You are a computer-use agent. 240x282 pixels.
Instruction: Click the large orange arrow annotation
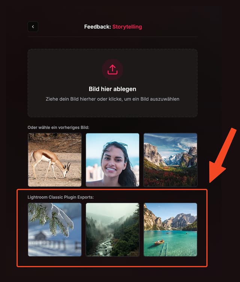[223, 155]
